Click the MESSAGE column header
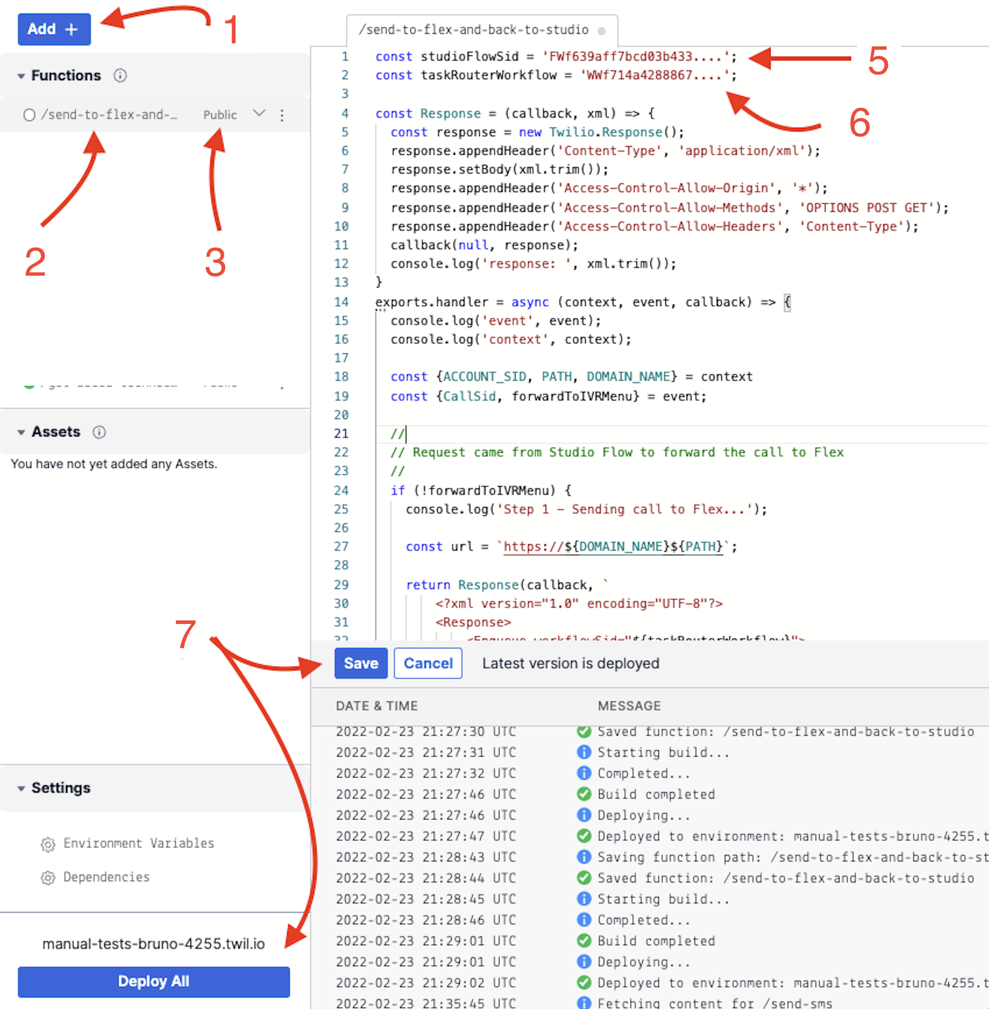Screen dimensions: 989x1009 (629, 706)
